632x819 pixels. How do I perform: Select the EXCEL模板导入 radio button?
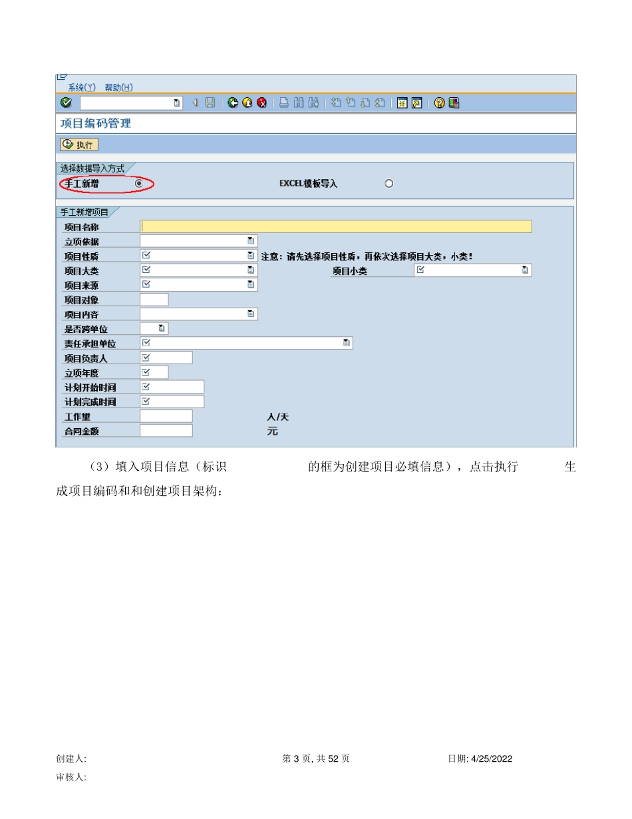[x=389, y=184]
